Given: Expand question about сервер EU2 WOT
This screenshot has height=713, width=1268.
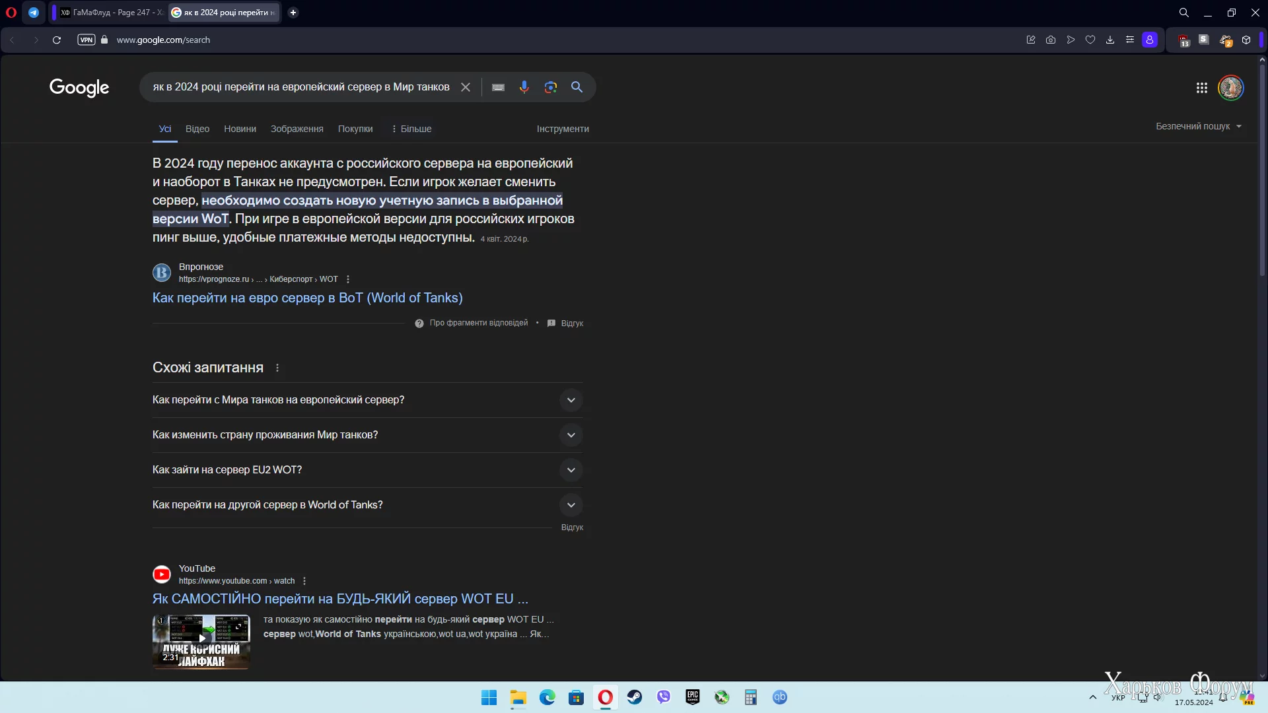Looking at the screenshot, I should pos(571,470).
